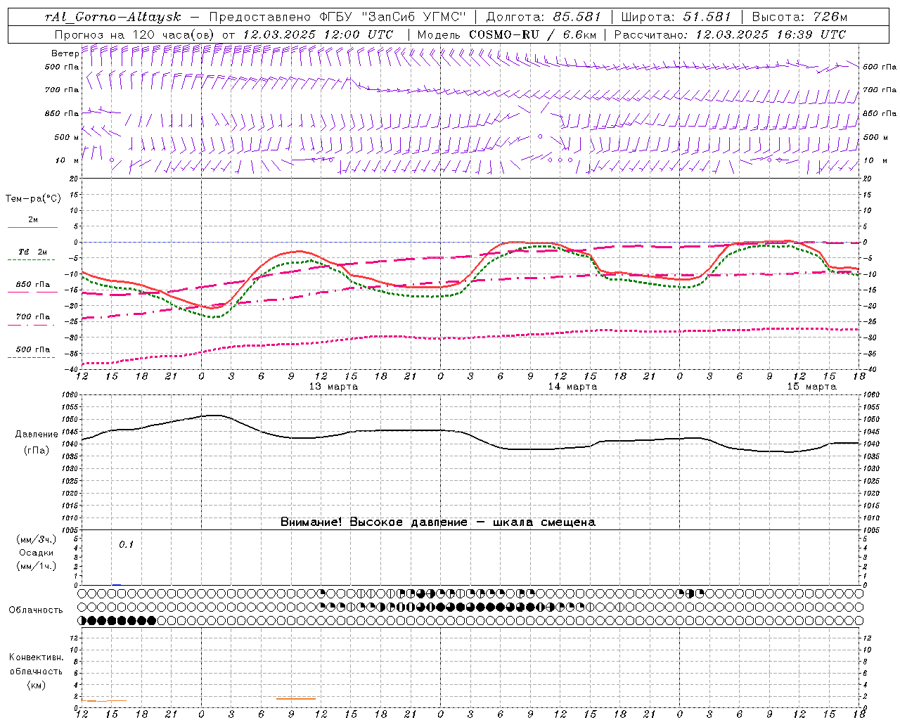Click the Конвективн. облачность (км) panel label
The height and width of the screenshot is (720, 900).
coord(36,671)
